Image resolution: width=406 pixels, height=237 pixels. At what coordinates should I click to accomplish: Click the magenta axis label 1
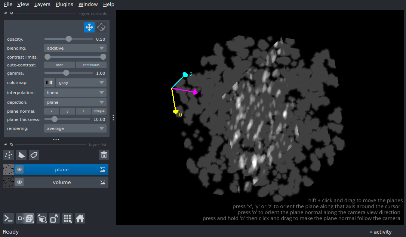pyautogui.click(x=202, y=94)
